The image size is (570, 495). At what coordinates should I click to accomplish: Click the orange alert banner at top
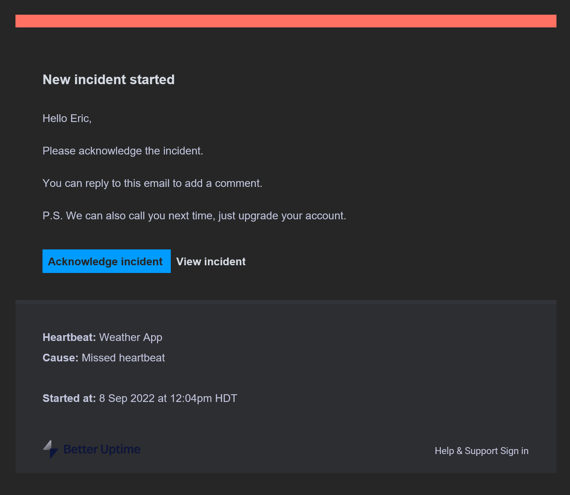coord(285,21)
